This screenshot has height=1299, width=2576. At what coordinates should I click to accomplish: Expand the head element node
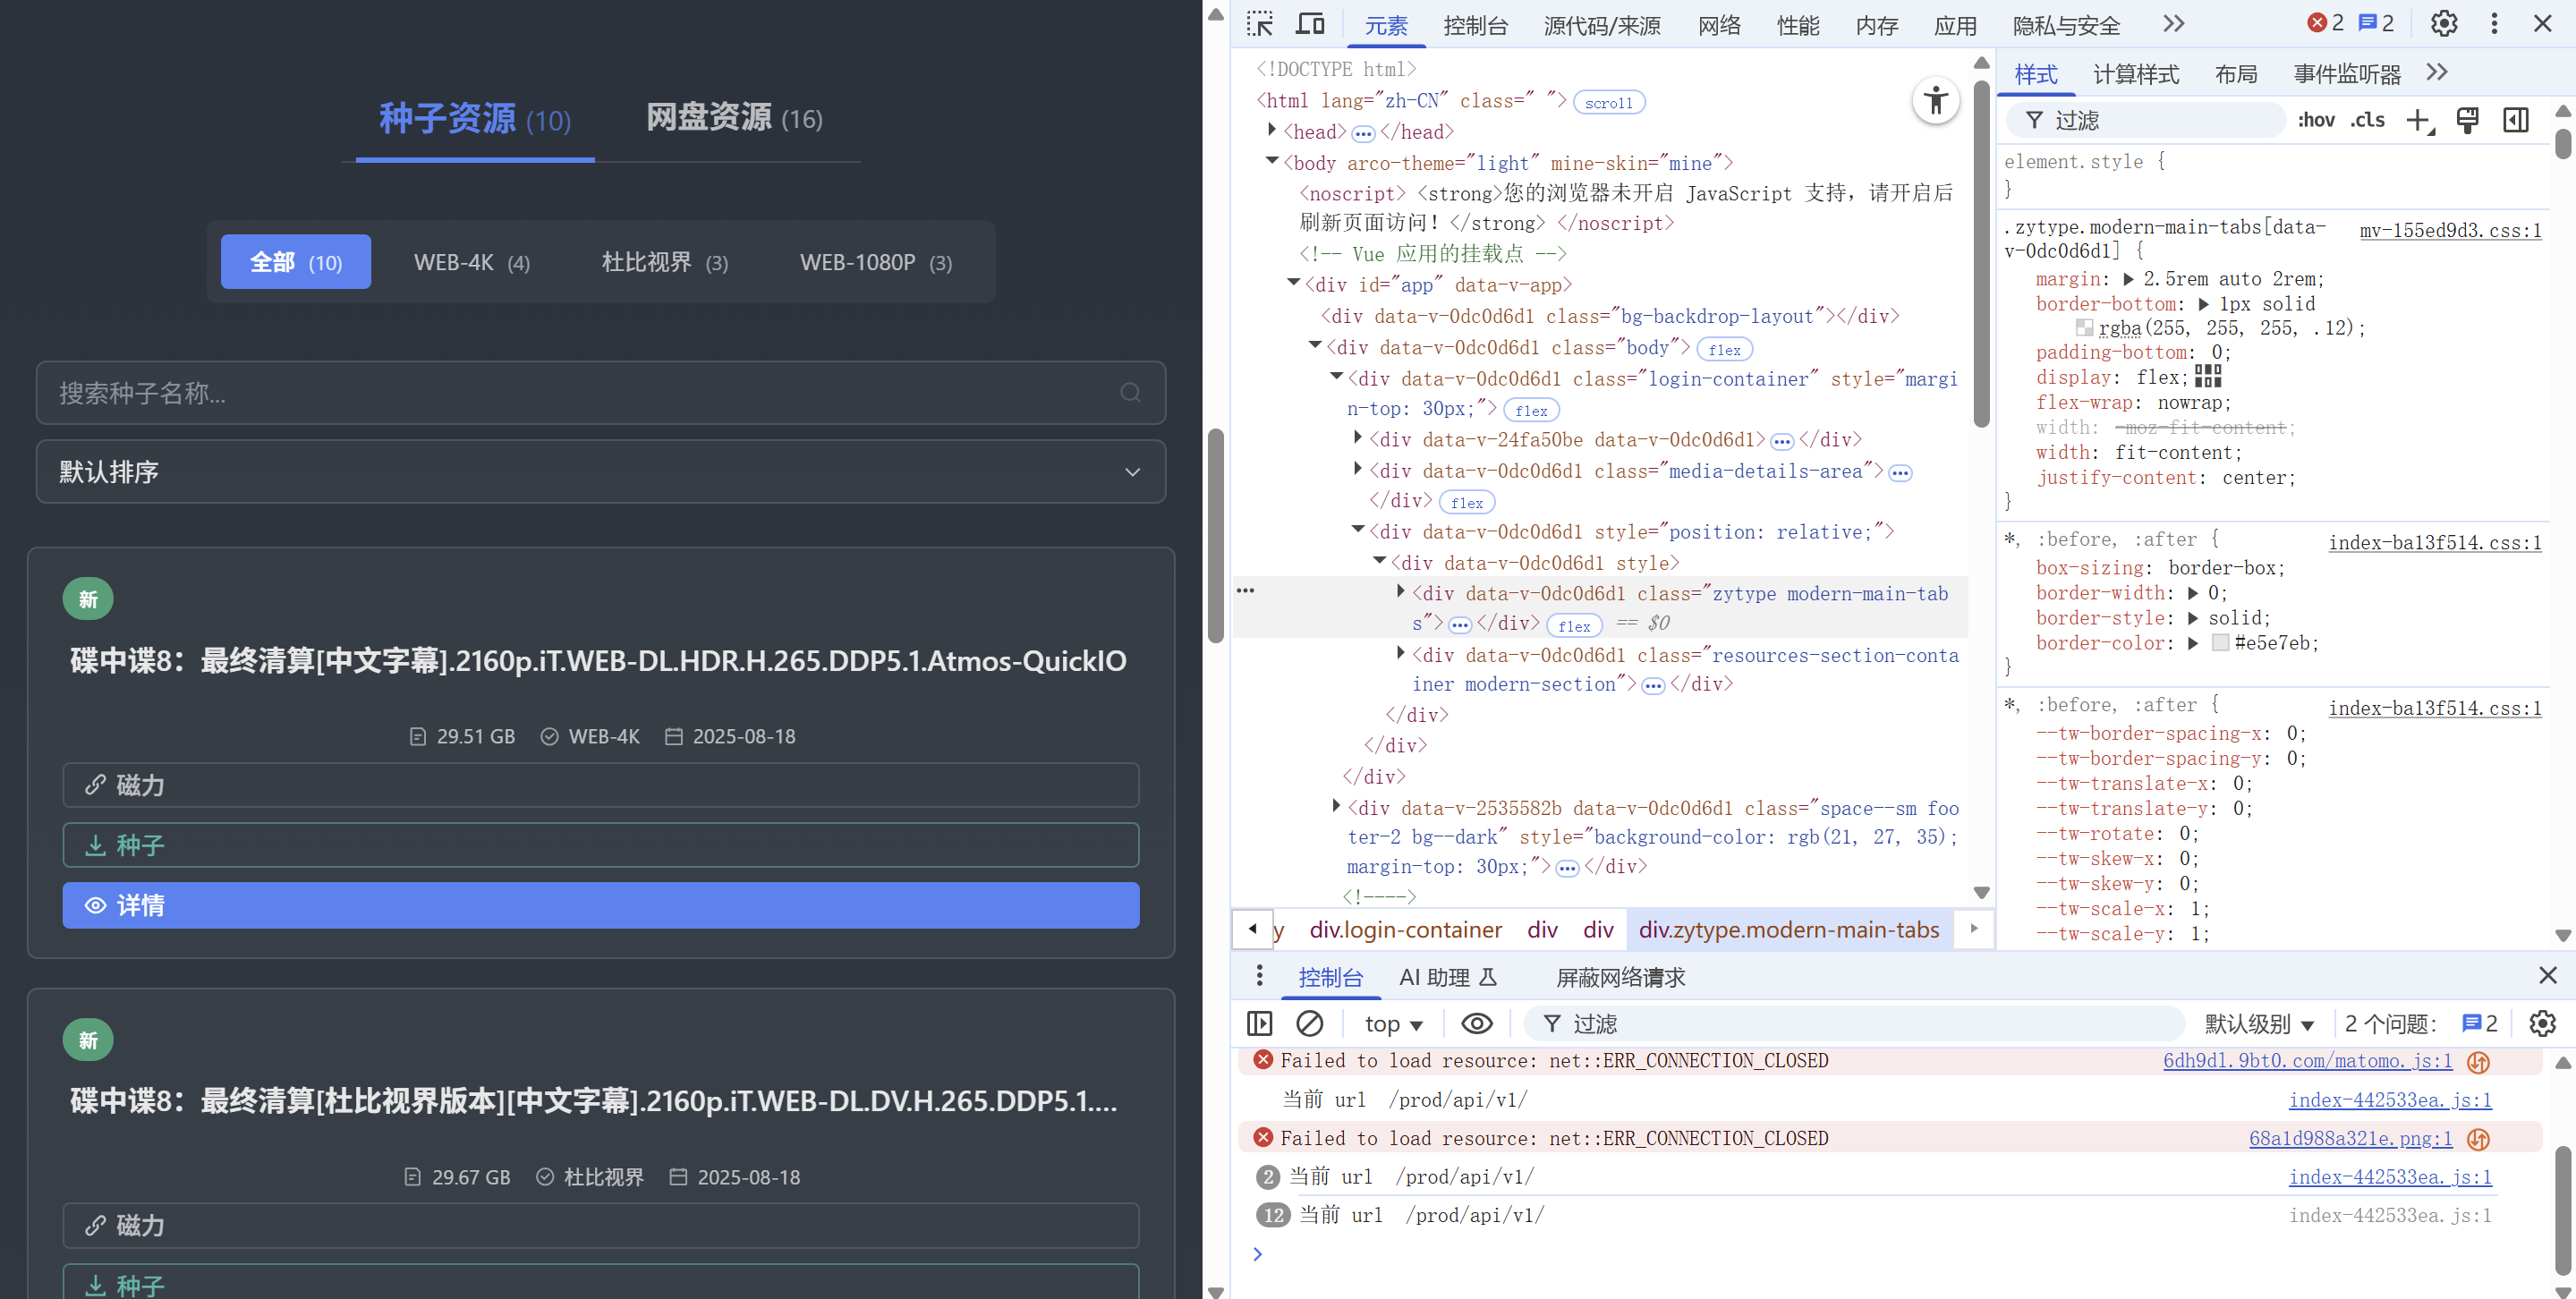coord(1272,131)
